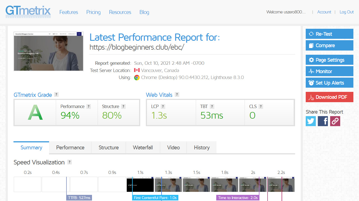The width and height of the screenshot is (359, 201).
Task: Open GTmetrix Grade help question mark
Action: coord(56,95)
